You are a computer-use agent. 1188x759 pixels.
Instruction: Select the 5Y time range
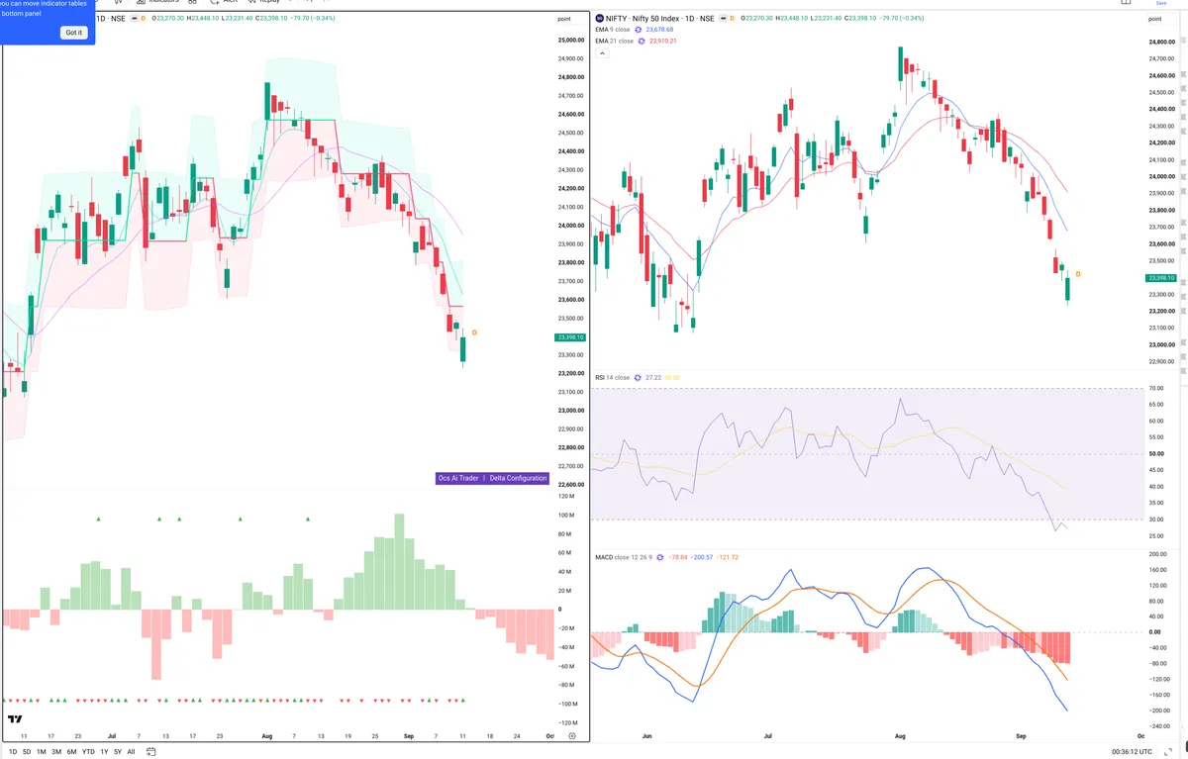tap(118, 752)
